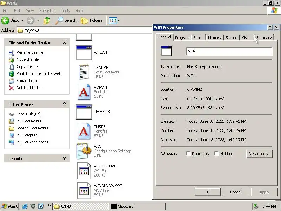Switch to the Font tab
The height and width of the screenshot is (211, 281).
pos(197,38)
